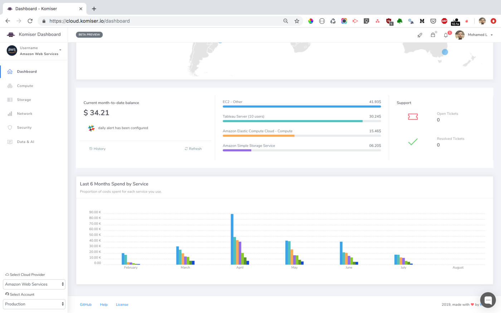Open the uBlock shield extension
Image resolution: width=501 pixels, height=313 pixels.
(389, 21)
